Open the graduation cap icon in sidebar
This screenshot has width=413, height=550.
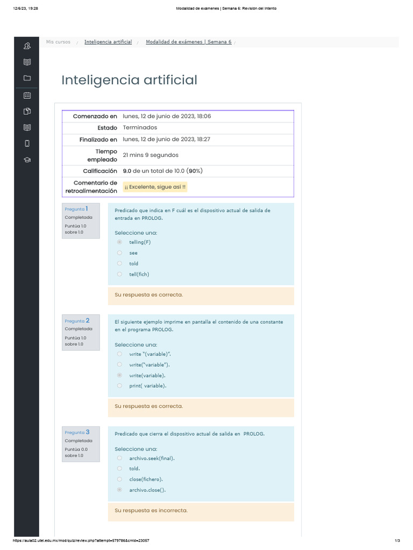(27, 160)
